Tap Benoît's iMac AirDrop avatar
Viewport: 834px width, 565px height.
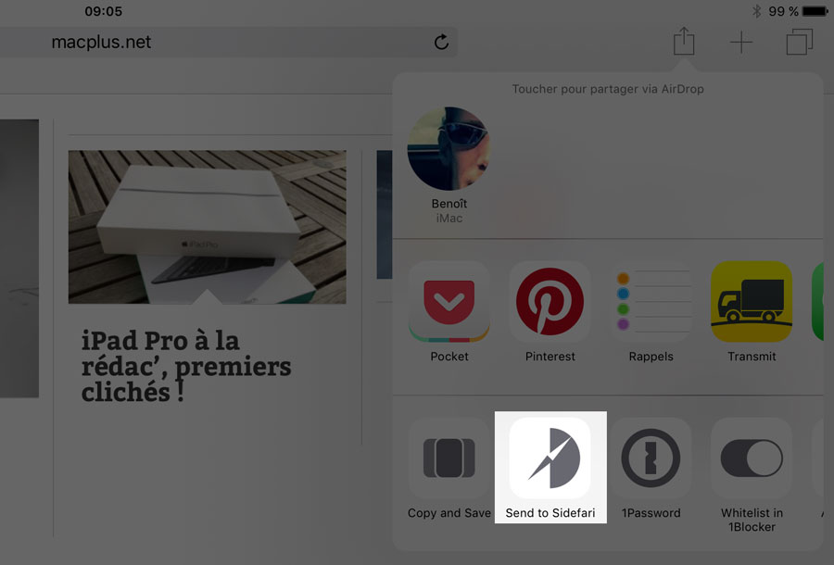click(449, 148)
